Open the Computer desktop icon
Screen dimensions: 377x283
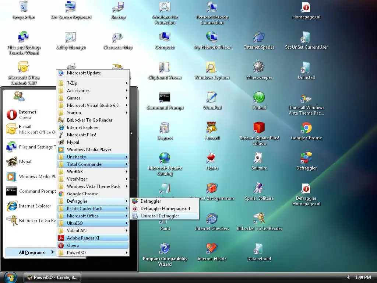point(165,41)
